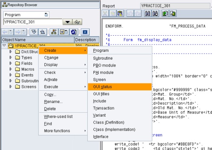
Task: Expand the Screens folder node
Action: tap(11, 87)
